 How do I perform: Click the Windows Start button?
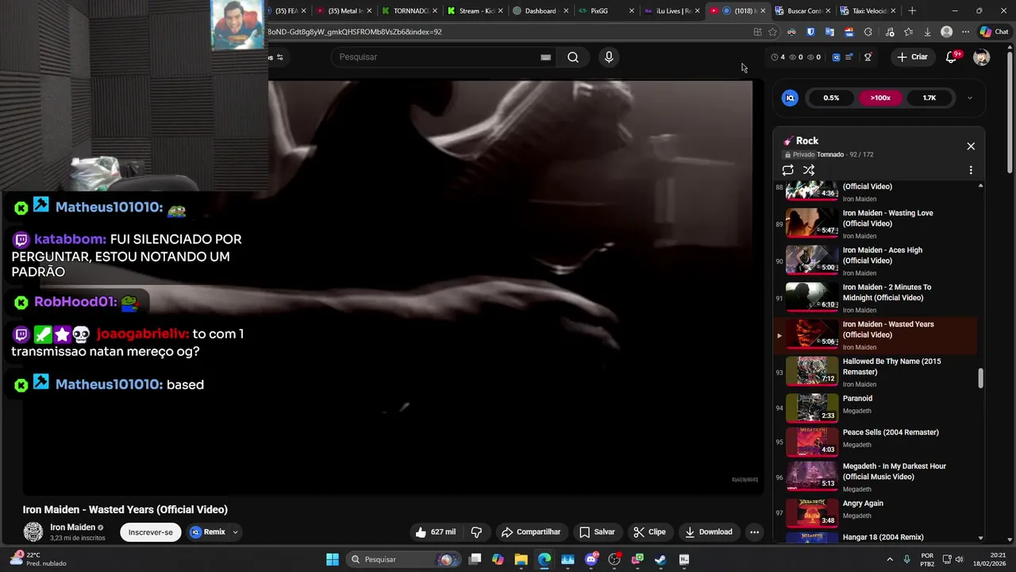(x=333, y=559)
